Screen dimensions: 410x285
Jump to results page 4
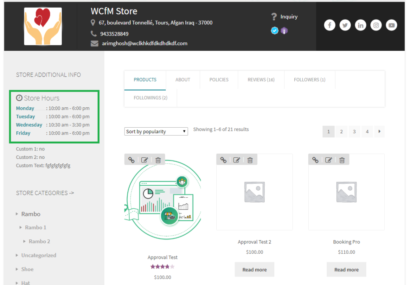point(367,132)
